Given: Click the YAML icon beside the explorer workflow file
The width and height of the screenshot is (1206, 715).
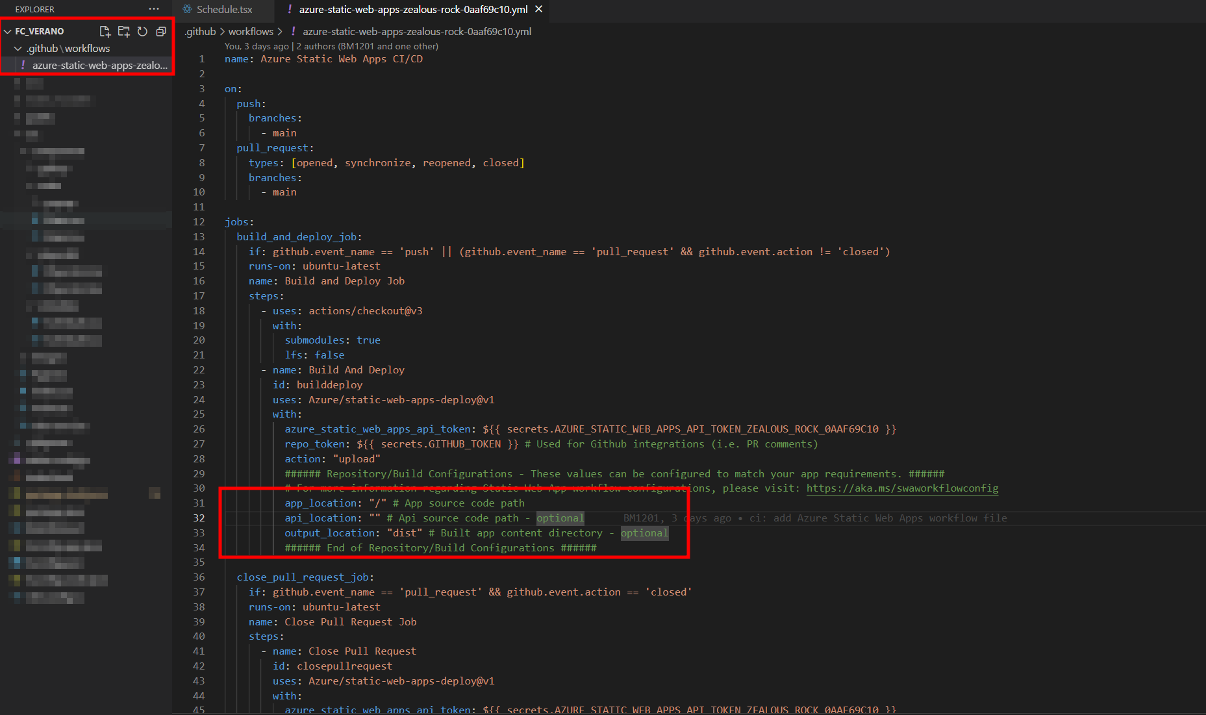Looking at the screenshot, I should [23, 65].
